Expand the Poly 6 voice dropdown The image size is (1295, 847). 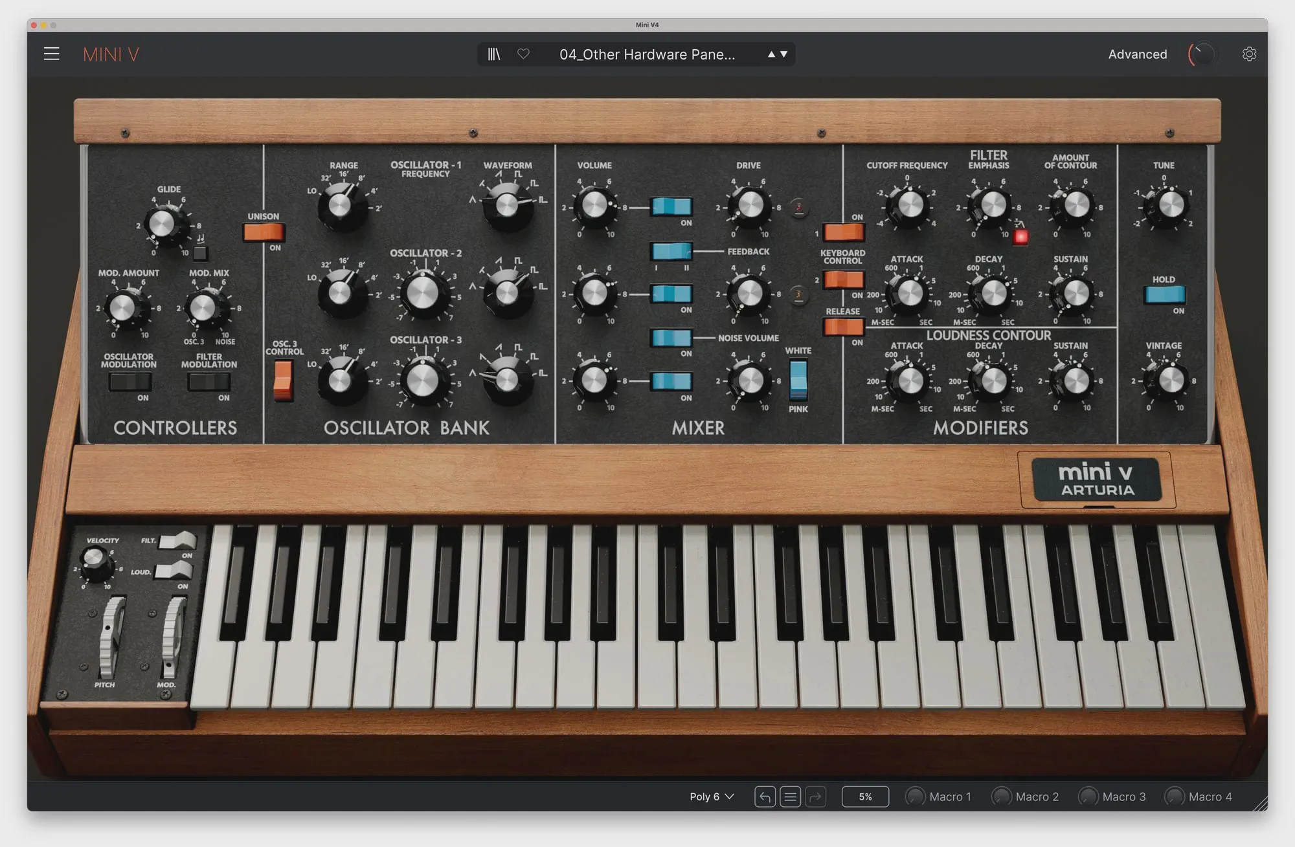point(712,797)
